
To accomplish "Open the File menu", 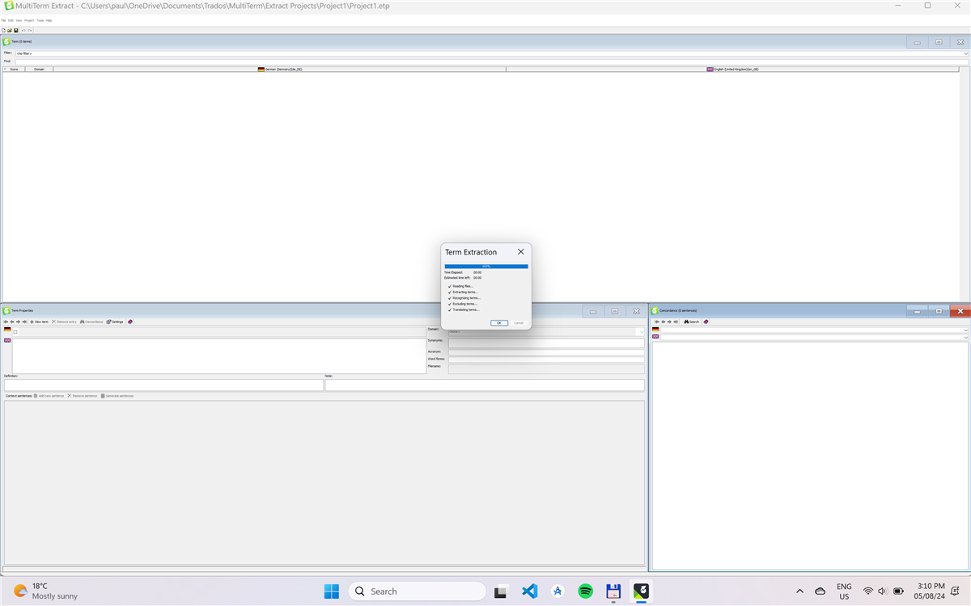I will 3,20.
